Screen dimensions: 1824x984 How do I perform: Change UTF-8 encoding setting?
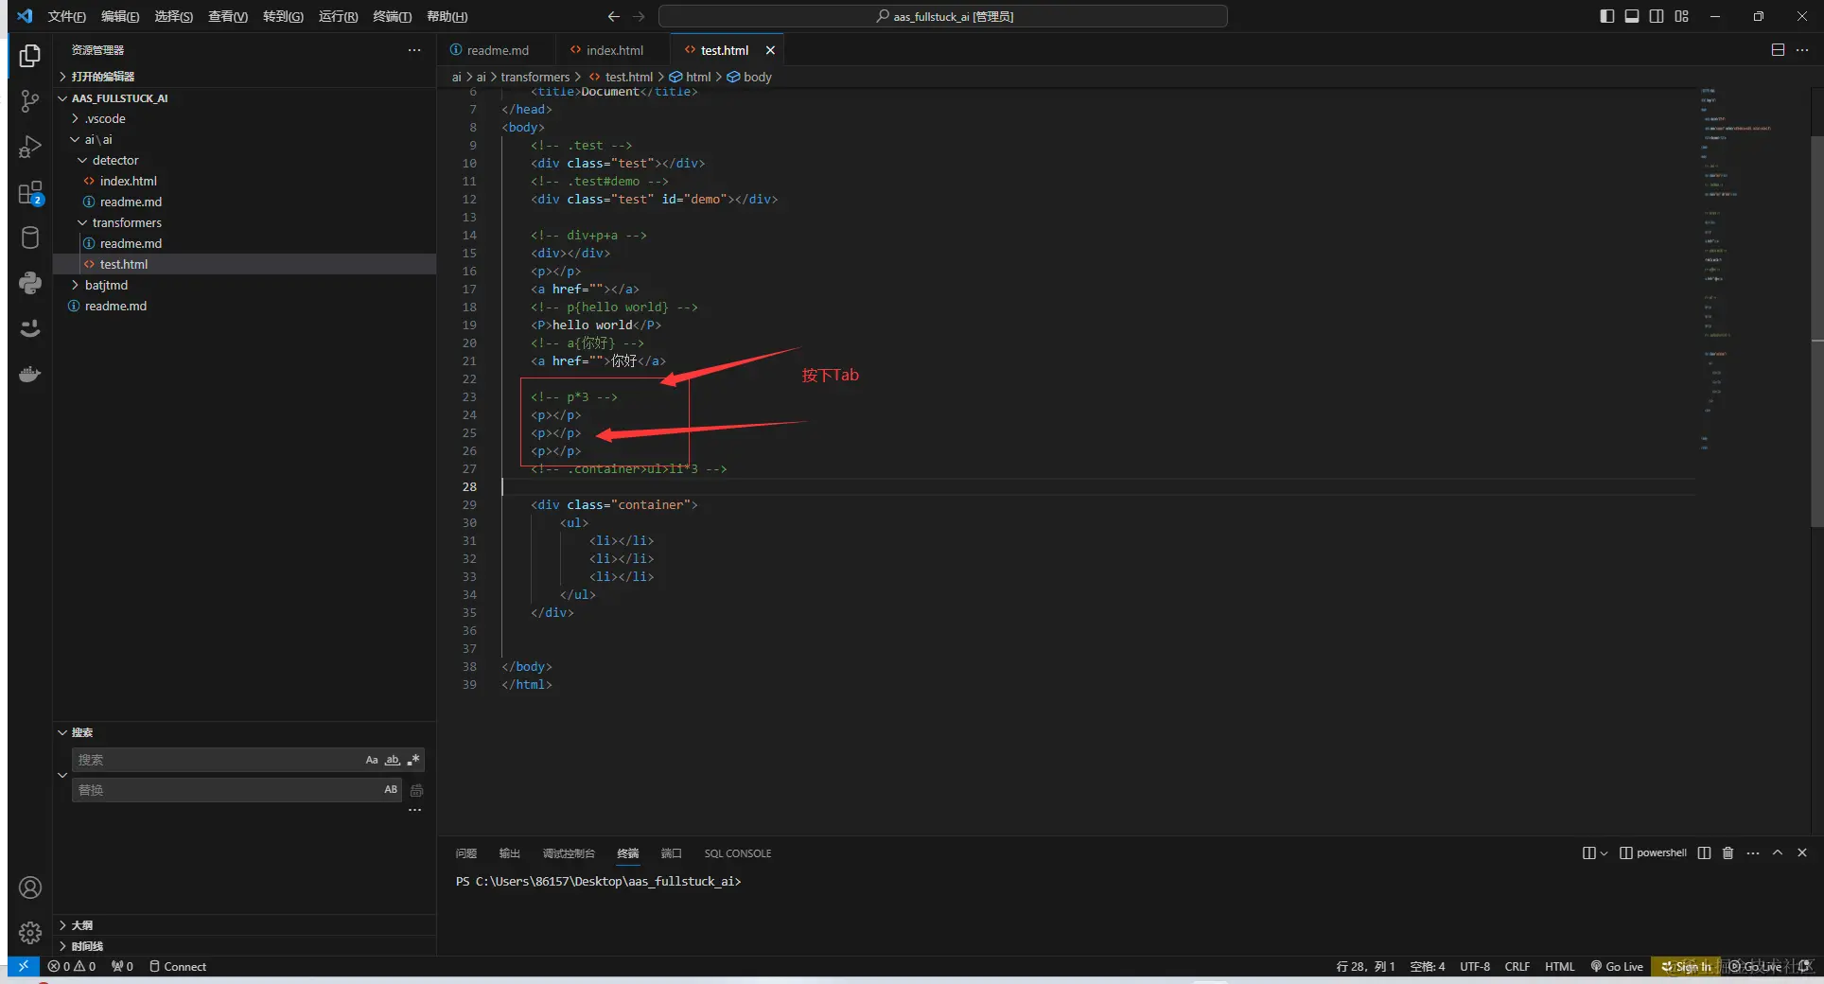(1474, 966)
